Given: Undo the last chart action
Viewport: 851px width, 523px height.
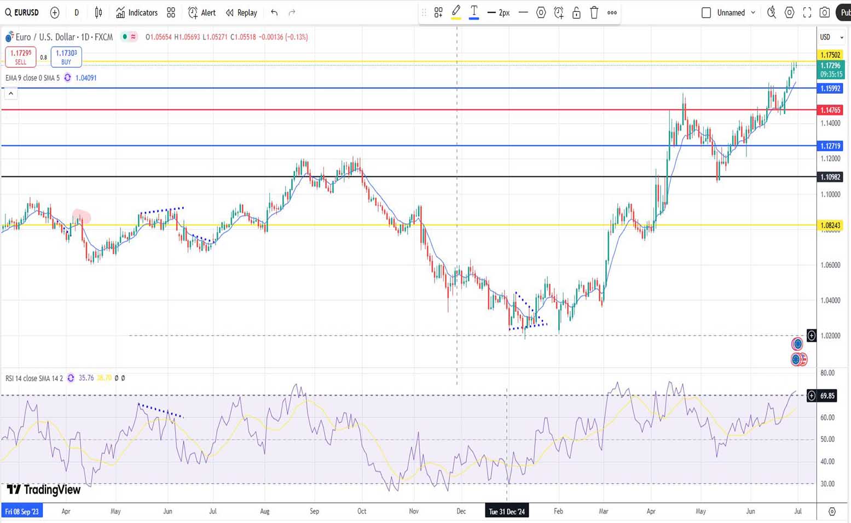Looking at the screenshot, I should tap(274, 13).
